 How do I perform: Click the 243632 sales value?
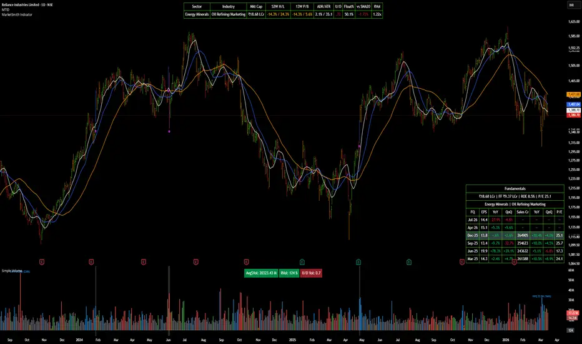coord(523,251)
